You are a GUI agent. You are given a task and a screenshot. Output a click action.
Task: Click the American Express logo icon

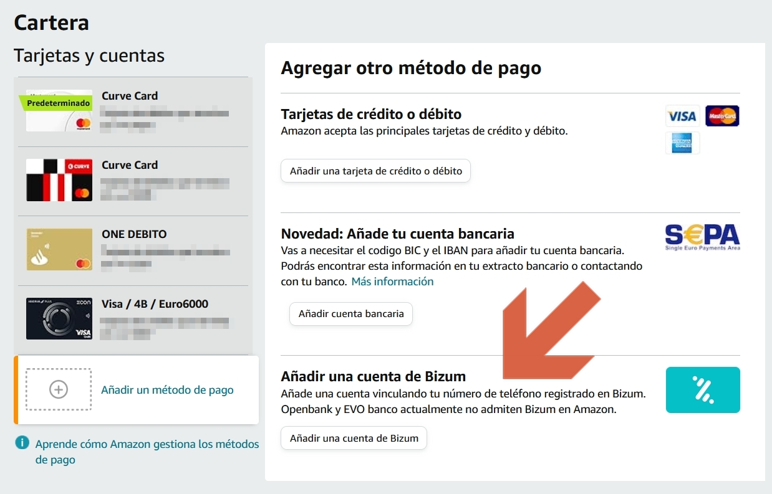point(682,143)
